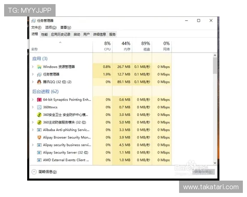Select the AMD External Events Client name
This screenshot has width=247, height=197.
(x=66, y=160)
